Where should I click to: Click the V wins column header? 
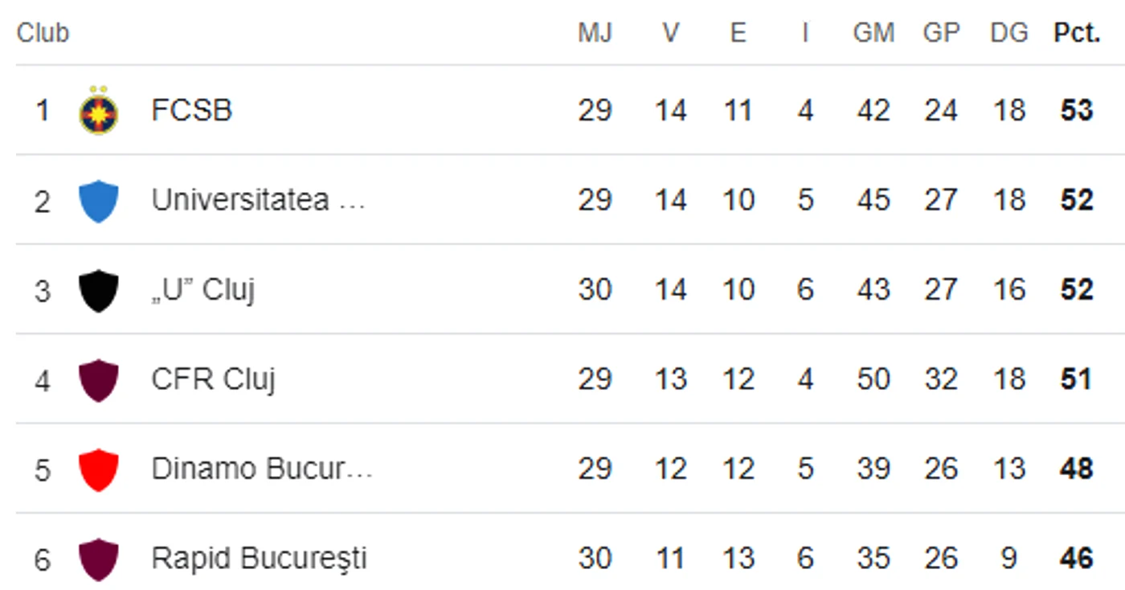[671, 32]
